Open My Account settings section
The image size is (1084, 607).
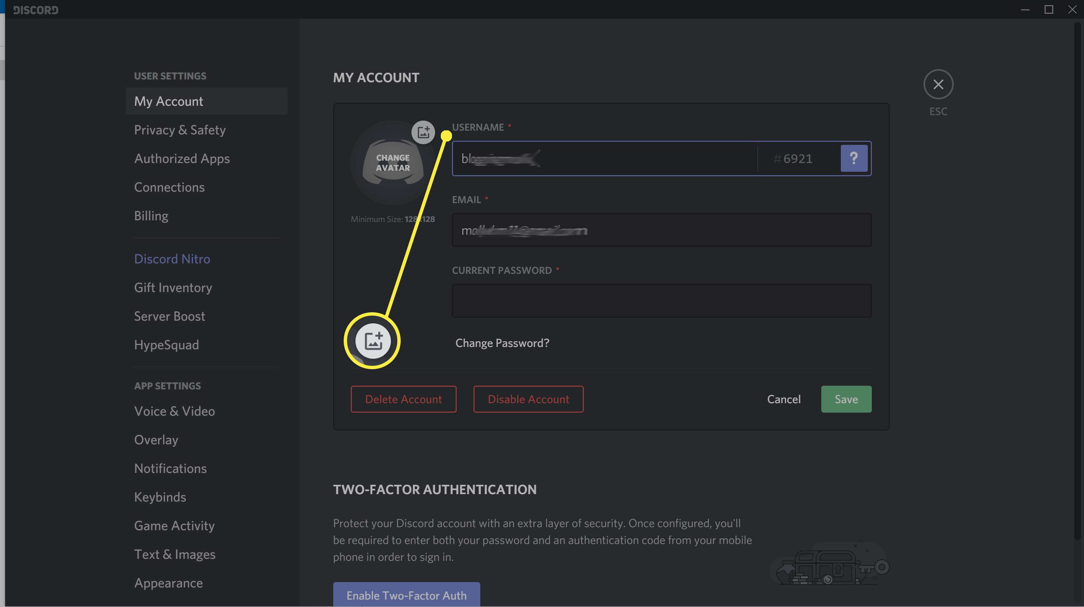168,100
